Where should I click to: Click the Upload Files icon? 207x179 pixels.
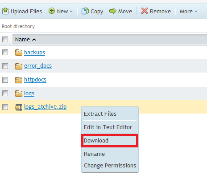[5, 11]
